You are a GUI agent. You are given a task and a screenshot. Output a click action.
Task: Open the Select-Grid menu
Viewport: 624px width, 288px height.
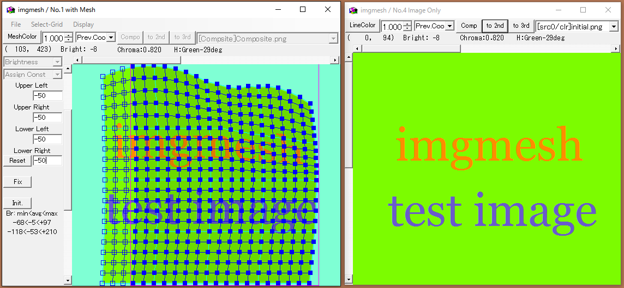pos(46,24)
